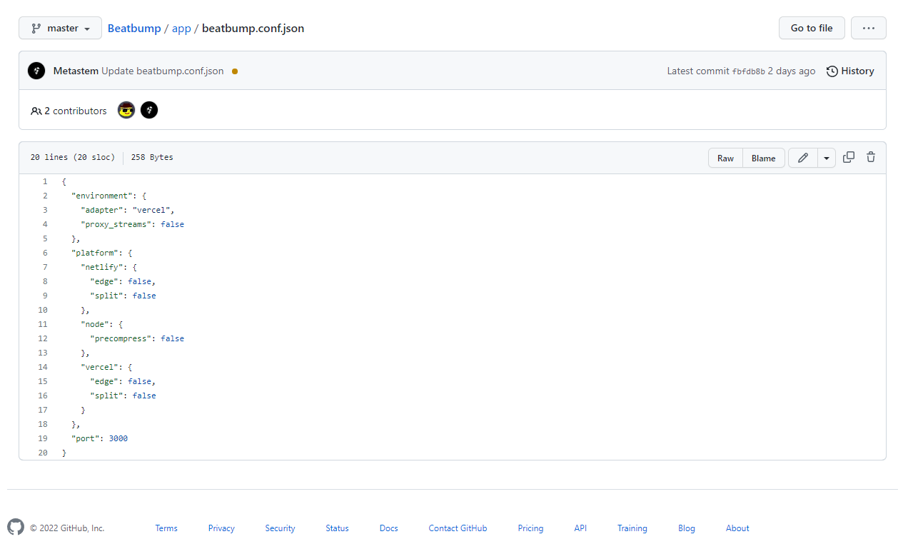918x554 pixels.
Task: Open the commit hash fbfdb8b
Action: [749, 71]
